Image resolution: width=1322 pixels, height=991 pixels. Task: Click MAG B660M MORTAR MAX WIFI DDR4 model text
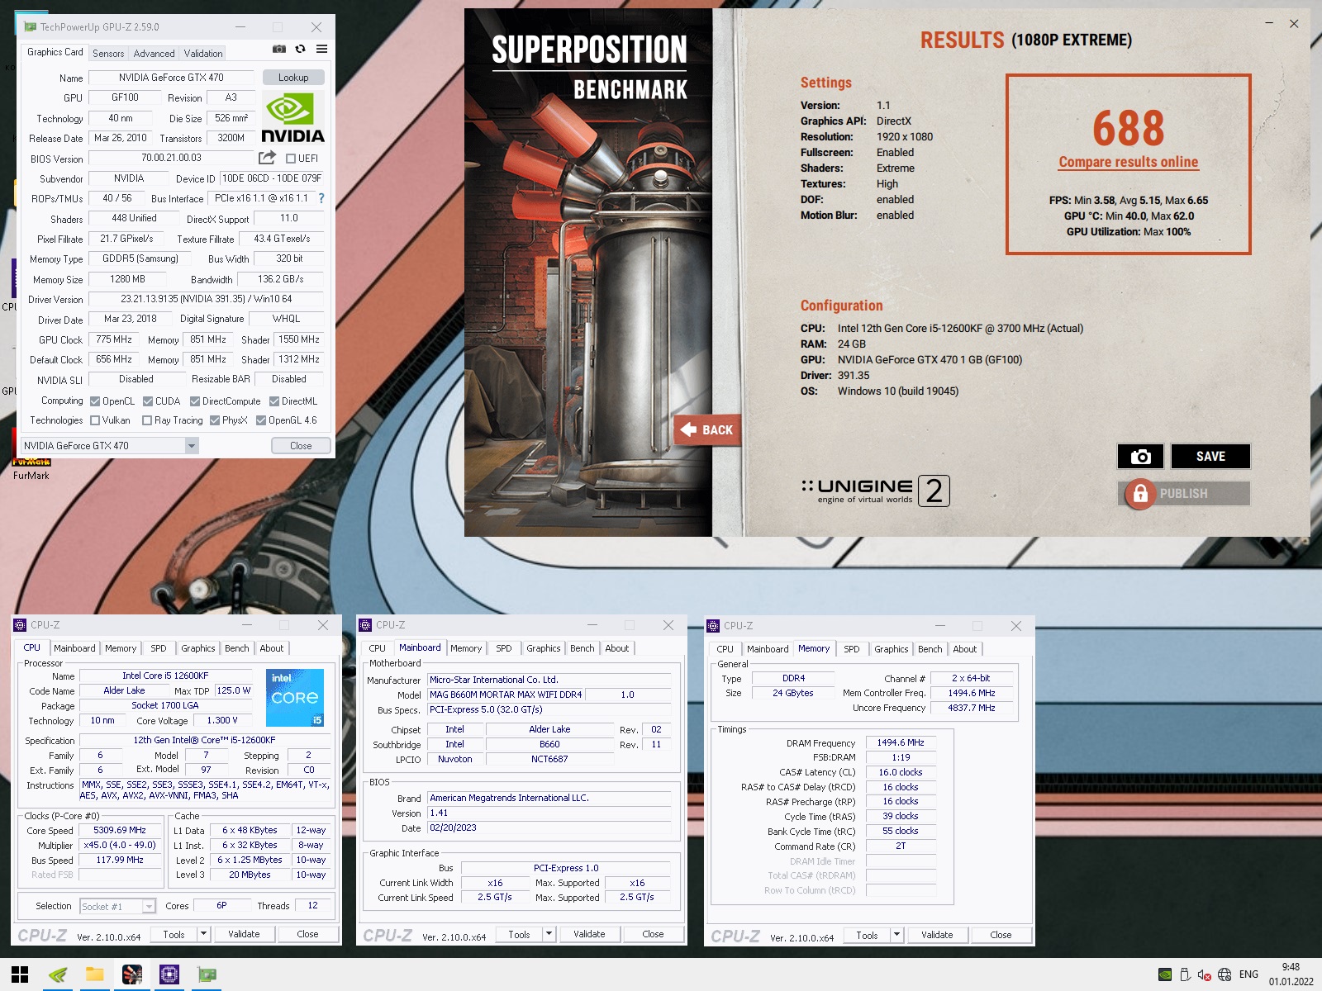coord(506,695)
